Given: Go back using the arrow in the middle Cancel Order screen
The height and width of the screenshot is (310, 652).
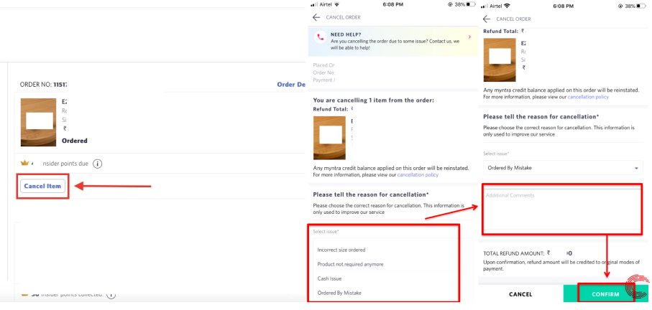Looking at the screenshot, I should (316, 17).
